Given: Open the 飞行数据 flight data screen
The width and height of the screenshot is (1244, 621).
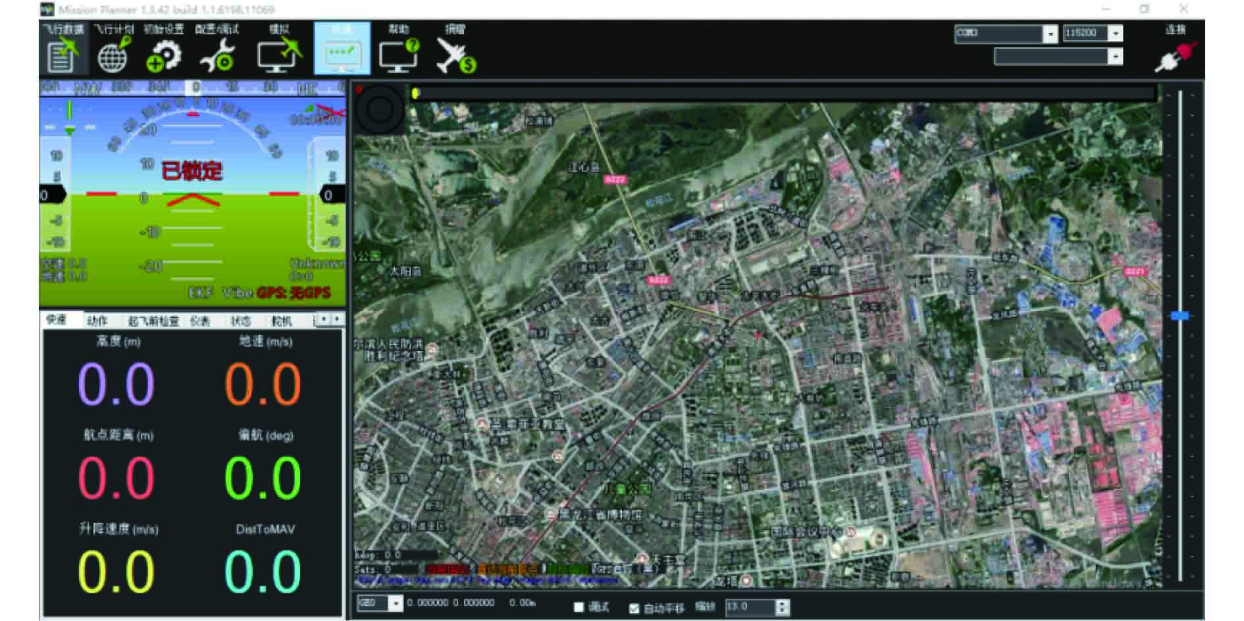Looking at the screenshot, I should pos(63,50).
